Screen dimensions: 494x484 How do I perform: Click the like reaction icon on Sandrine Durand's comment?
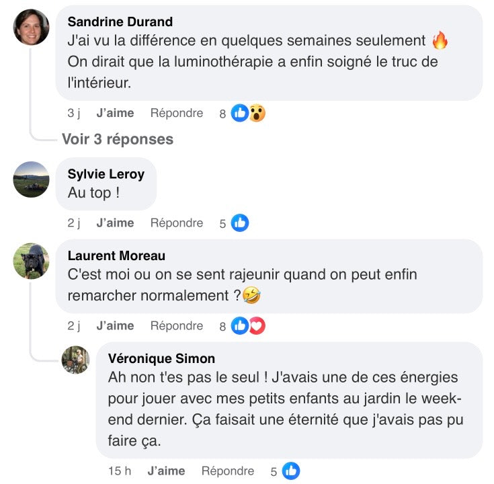click(x=239, y=114)
